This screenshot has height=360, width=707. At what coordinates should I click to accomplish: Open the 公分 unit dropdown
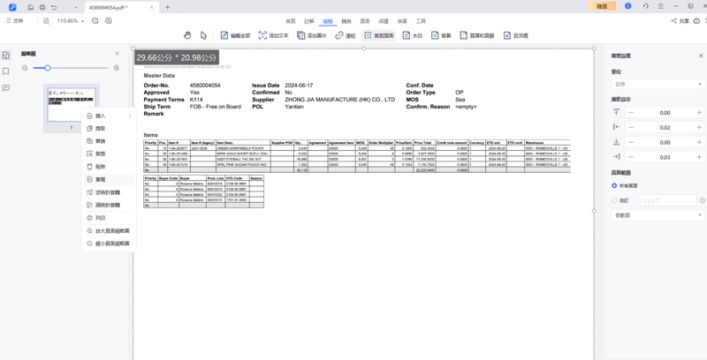click(657, 84)
